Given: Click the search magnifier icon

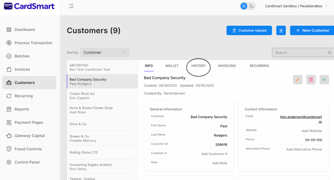Looking at the screenshot, I should coord(330,53).
